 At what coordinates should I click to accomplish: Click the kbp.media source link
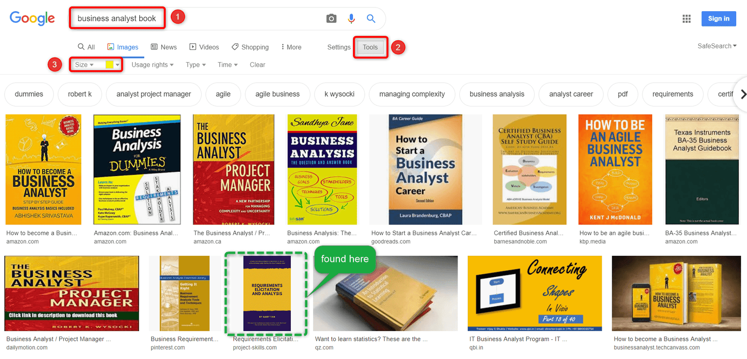[x=592, y=242]
